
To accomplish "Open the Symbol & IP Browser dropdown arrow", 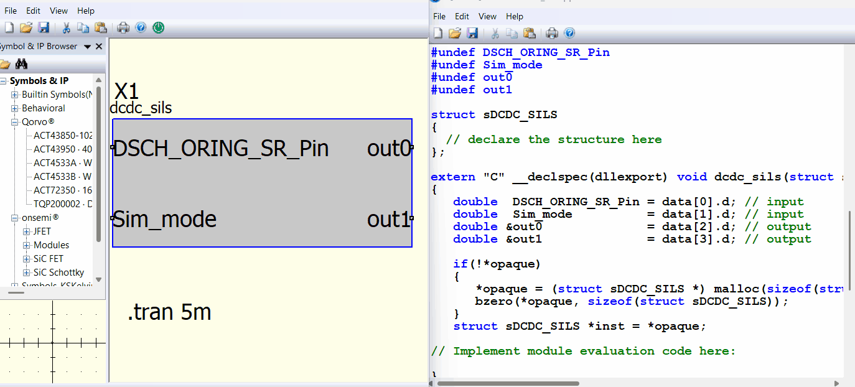I will 87,47.
